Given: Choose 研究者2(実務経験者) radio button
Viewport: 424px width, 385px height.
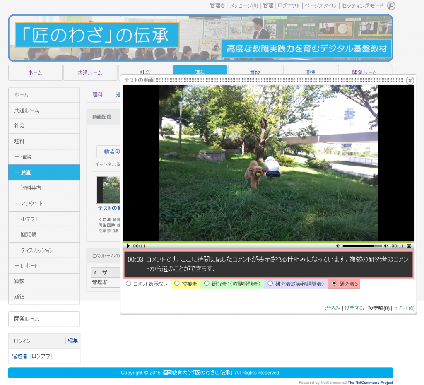Looking at the screenshot, I should point(270,284).
